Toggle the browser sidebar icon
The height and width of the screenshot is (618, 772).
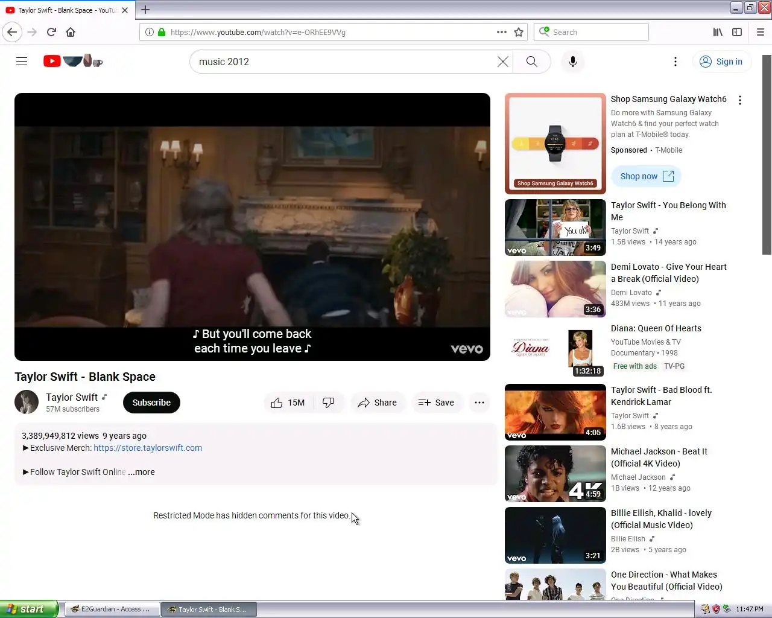737,32
